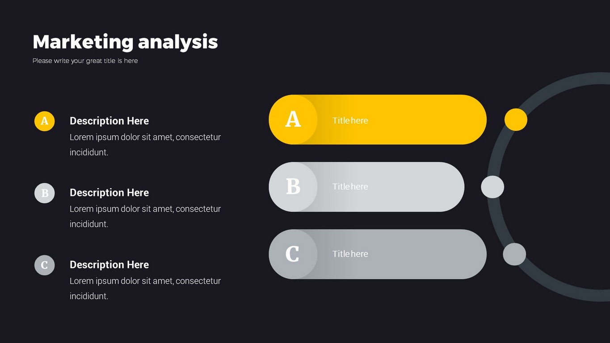Screen dimensions: 610x343
Task: Select the large C circle on gray pill
Action: pyautogui.click(x=293, y=254)
